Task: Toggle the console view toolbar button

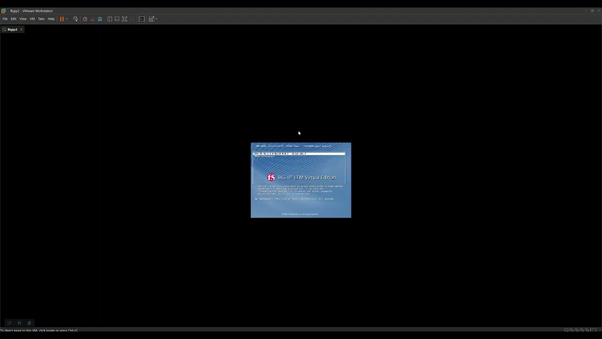Action: coord(142,19)
